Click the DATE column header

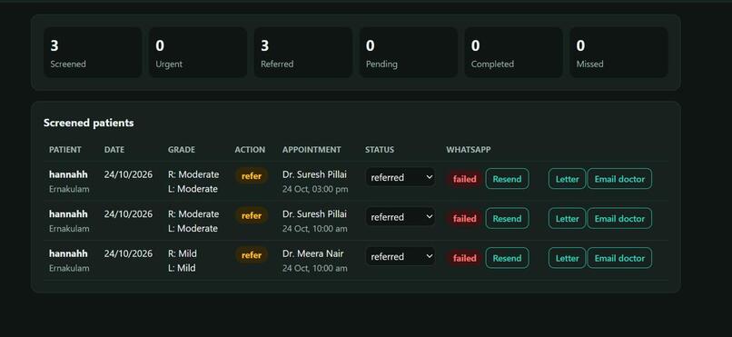click(x=114, y=150)
